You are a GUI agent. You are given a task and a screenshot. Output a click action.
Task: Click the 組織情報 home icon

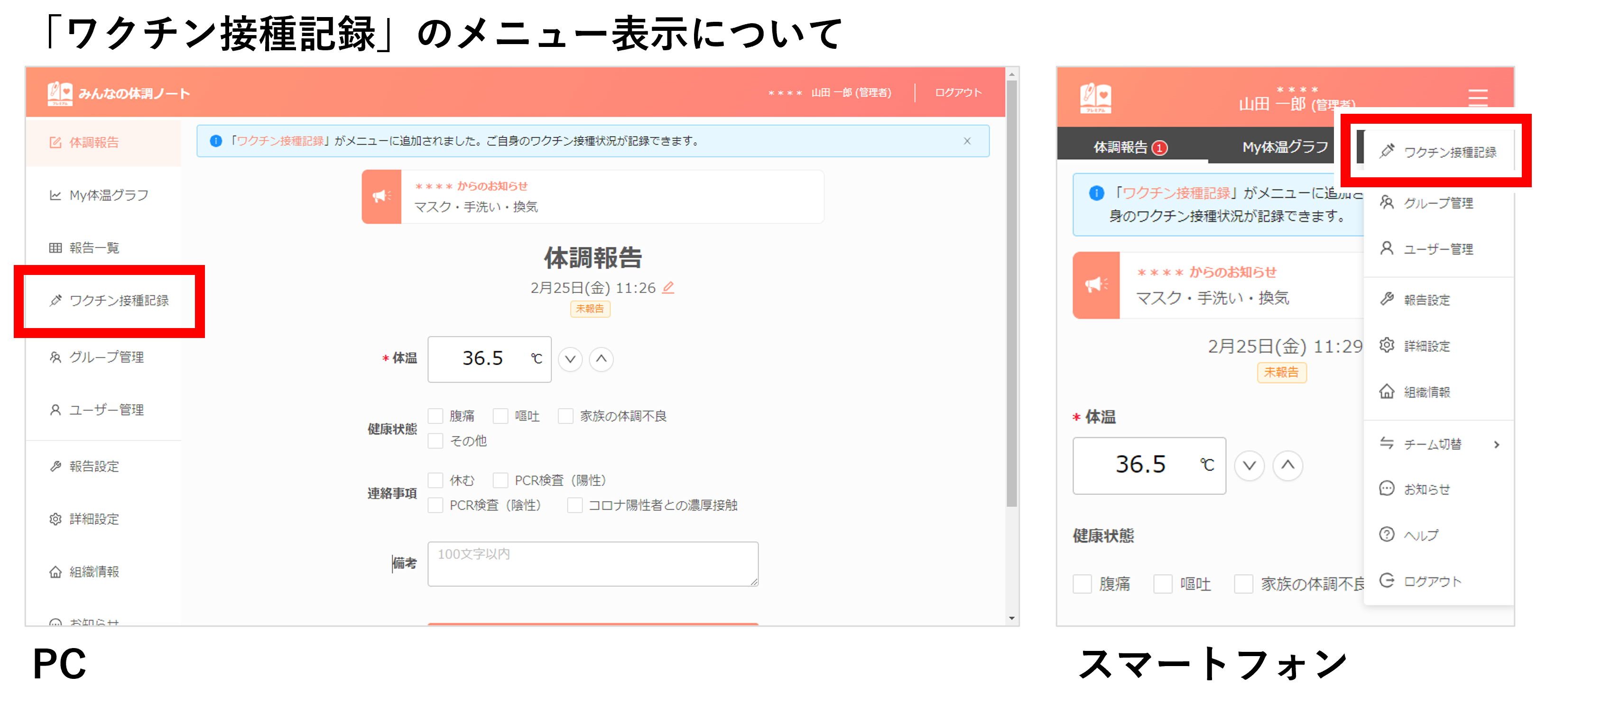coord(56,571)
